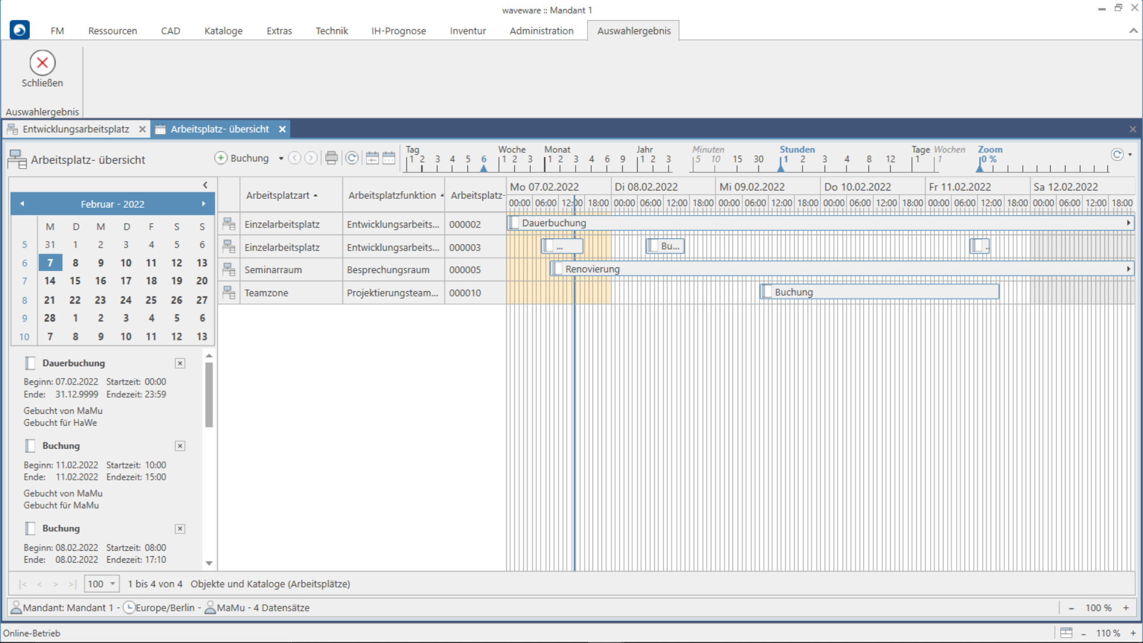The height and width of the screenshot is (643, 1143).
Task: Toggle the Dauerbuchung checkbox in left panel
Action: point(30,363)
